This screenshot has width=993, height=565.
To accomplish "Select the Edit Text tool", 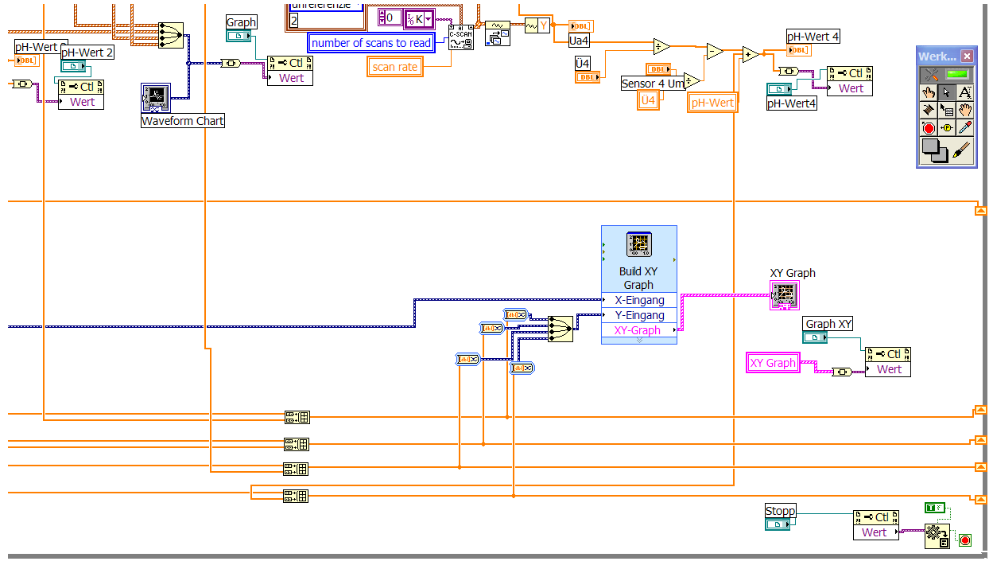I will pyautogui.click(x=965, y=92).
